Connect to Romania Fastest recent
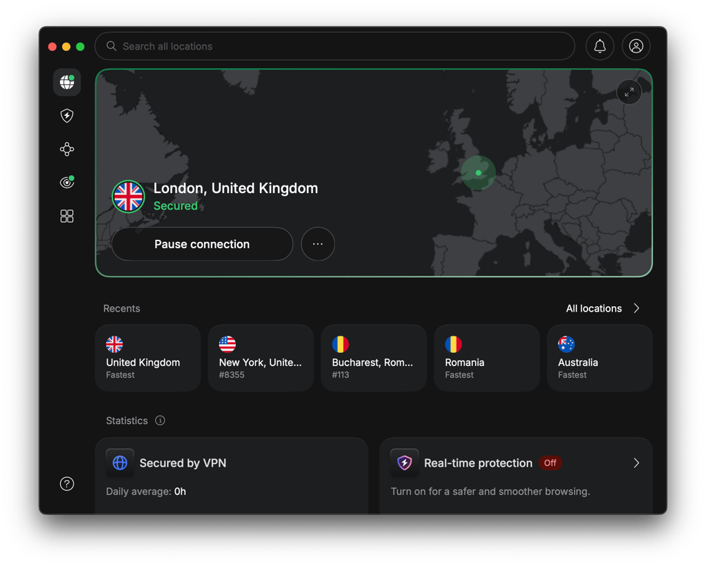Screen dimensions: 706x566 487,358
